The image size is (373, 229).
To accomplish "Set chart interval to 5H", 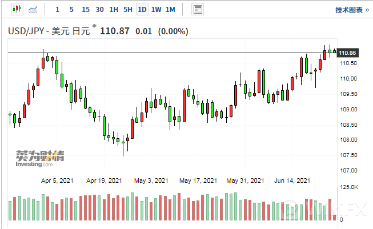I will 128,10.
